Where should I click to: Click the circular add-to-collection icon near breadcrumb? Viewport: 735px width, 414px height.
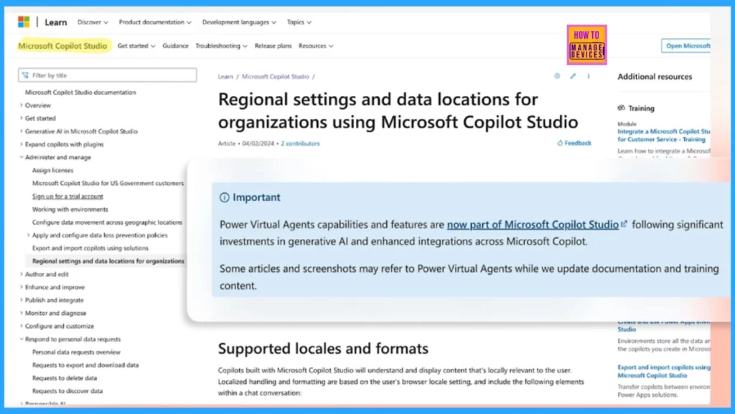(x=557, y=76)
